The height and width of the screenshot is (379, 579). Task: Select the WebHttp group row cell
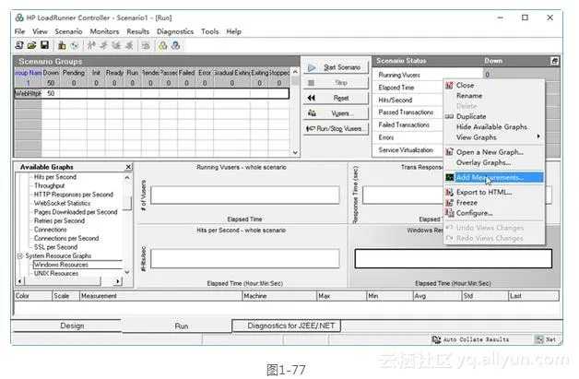coord(28,93)
